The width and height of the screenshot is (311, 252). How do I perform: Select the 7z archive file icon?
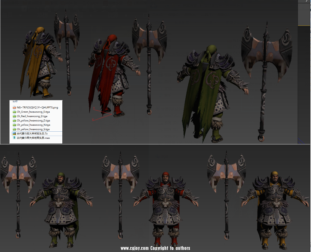tap(14, 134)
